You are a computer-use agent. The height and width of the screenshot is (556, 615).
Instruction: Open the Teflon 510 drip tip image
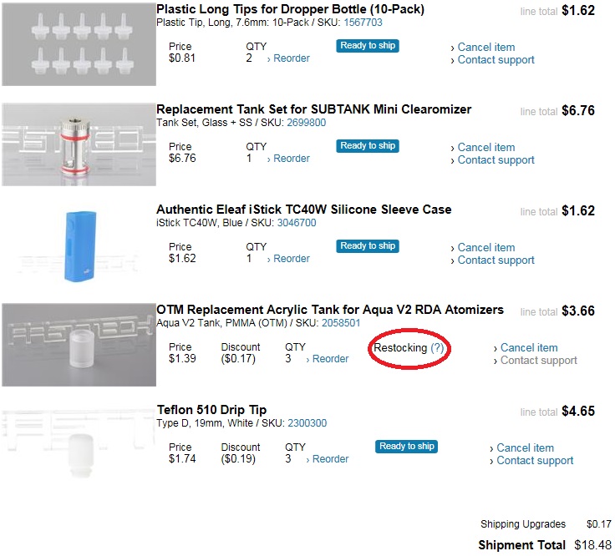pyautogui.click(x=79, y=444)
